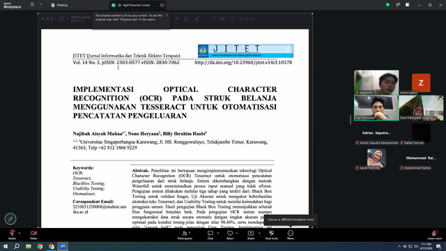Open Windows Start menu
Image resolution: width=446 pixels, height=251 pixels.
coord(6,246)
